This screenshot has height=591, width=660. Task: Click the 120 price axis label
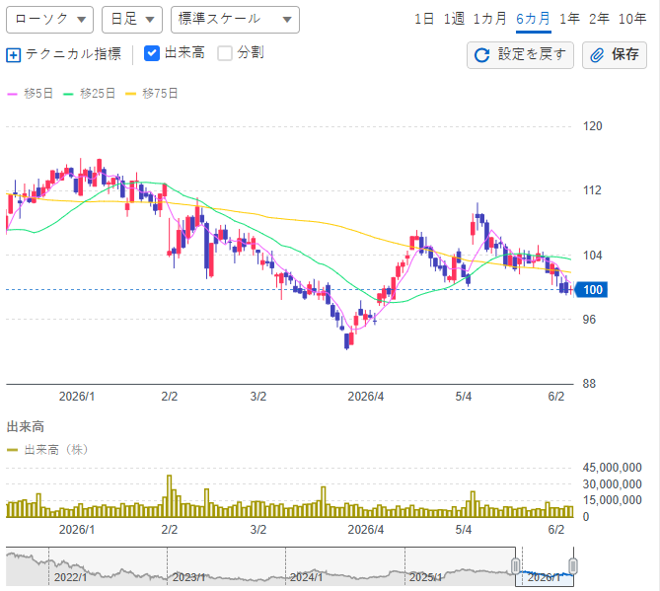(x=592, y=126)
